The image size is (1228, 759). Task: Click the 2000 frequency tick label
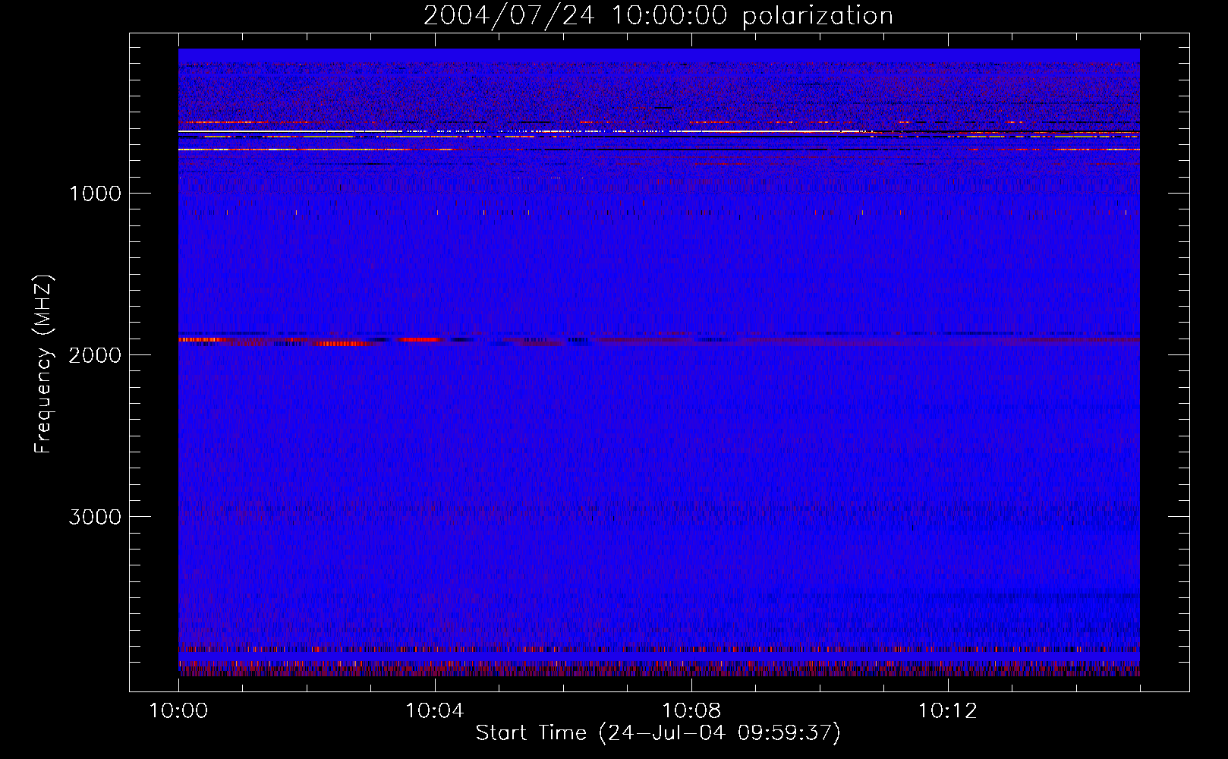click(95, 355)
